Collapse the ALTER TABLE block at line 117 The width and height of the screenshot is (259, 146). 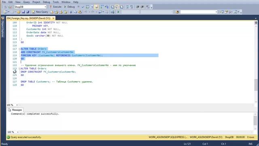click(19, 49)
